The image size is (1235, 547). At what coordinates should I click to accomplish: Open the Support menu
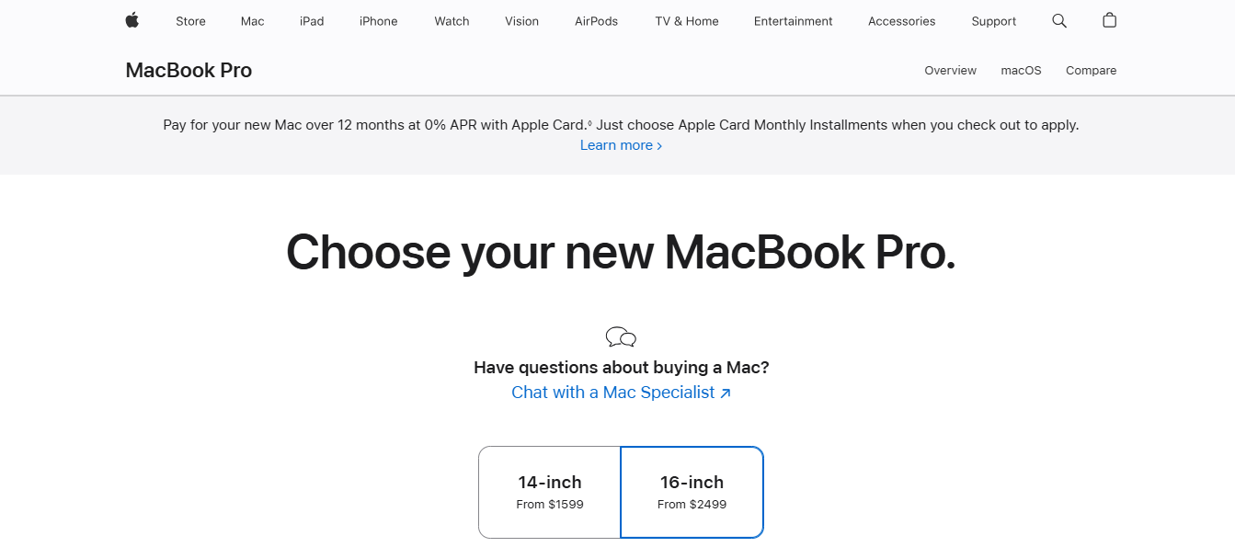(x=993, y=20)
